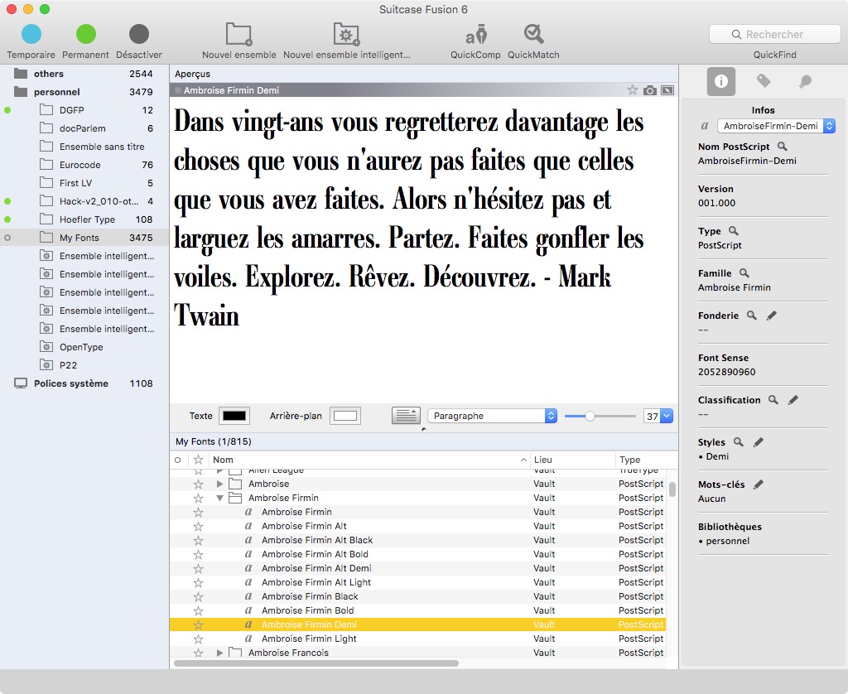
Task: Expand the Ambroise Francois family
Action: (x=219, y=653)
